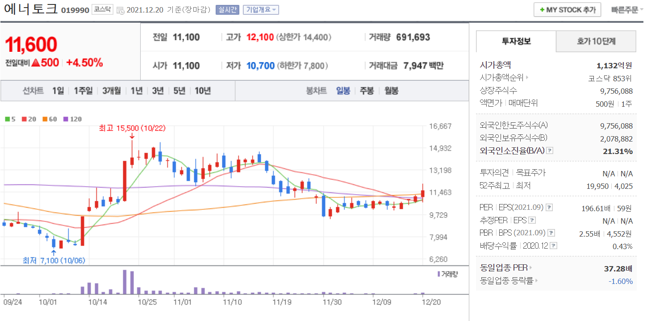Click help icon next to 외국인소진율(B/A)
Screen dimensions: 647x321
point(550,151)
